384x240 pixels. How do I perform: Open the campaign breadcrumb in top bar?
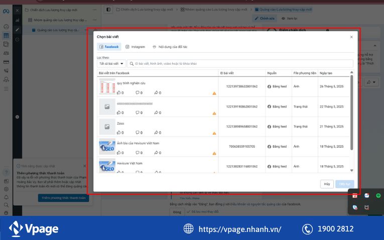click(145, 10)
